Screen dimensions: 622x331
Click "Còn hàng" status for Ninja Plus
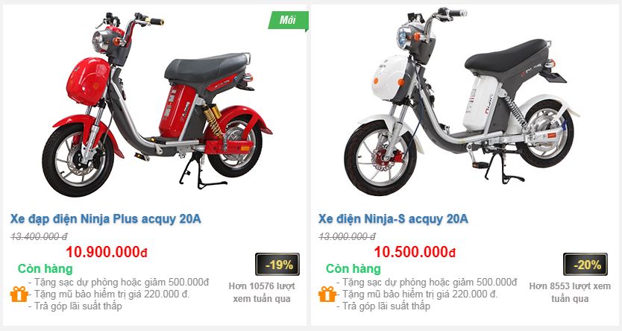click(x=45, y=269)
